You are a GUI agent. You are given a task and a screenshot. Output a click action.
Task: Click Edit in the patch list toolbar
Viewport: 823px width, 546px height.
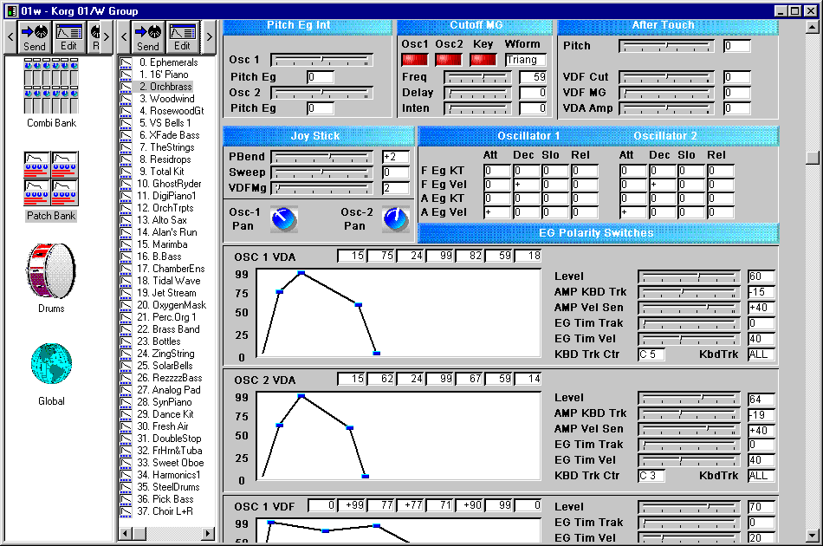tap(182, 37)
